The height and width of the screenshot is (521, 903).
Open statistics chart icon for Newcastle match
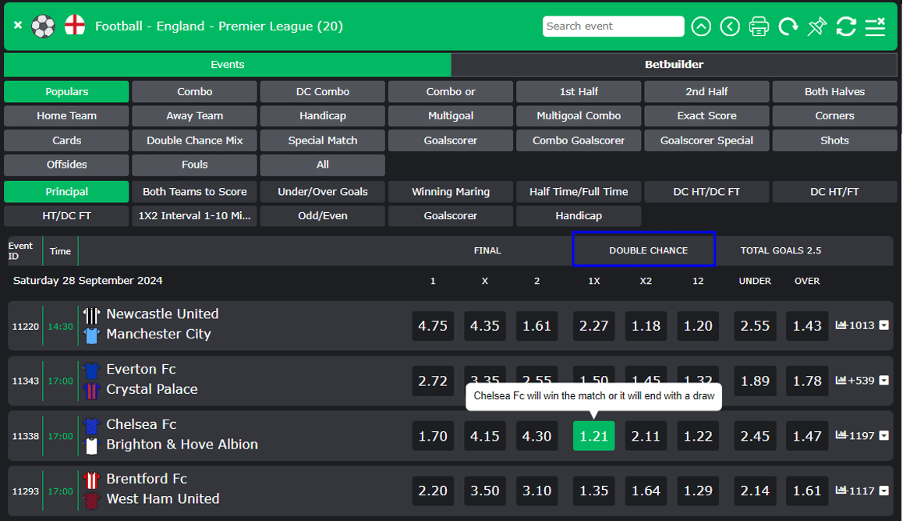841,325
